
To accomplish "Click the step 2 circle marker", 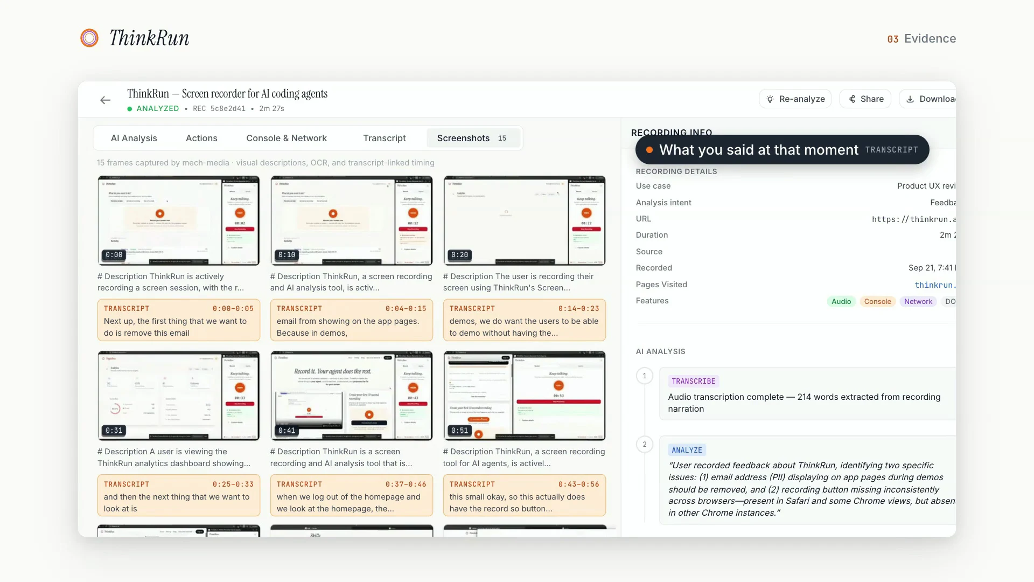I will click(645, 445).
